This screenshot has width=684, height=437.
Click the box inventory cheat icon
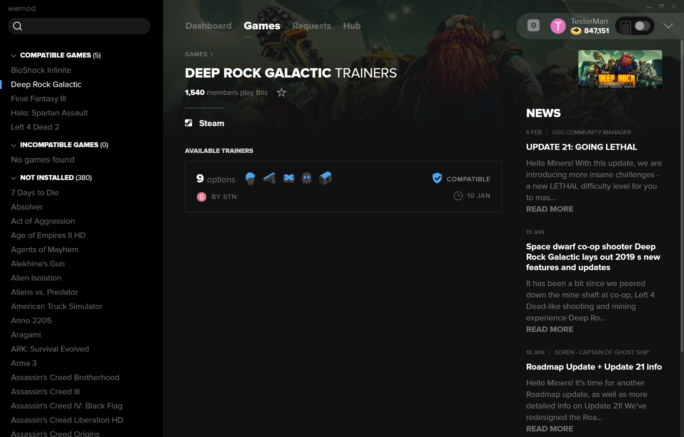click(x=325, y=178)
